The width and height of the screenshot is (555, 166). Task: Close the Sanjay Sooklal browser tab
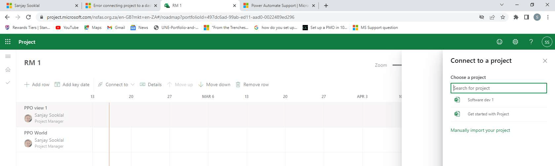click(x=77, y=6)
